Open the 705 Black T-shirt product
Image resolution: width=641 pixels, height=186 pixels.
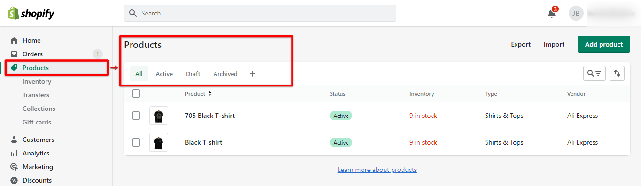(x=210, y=116)
